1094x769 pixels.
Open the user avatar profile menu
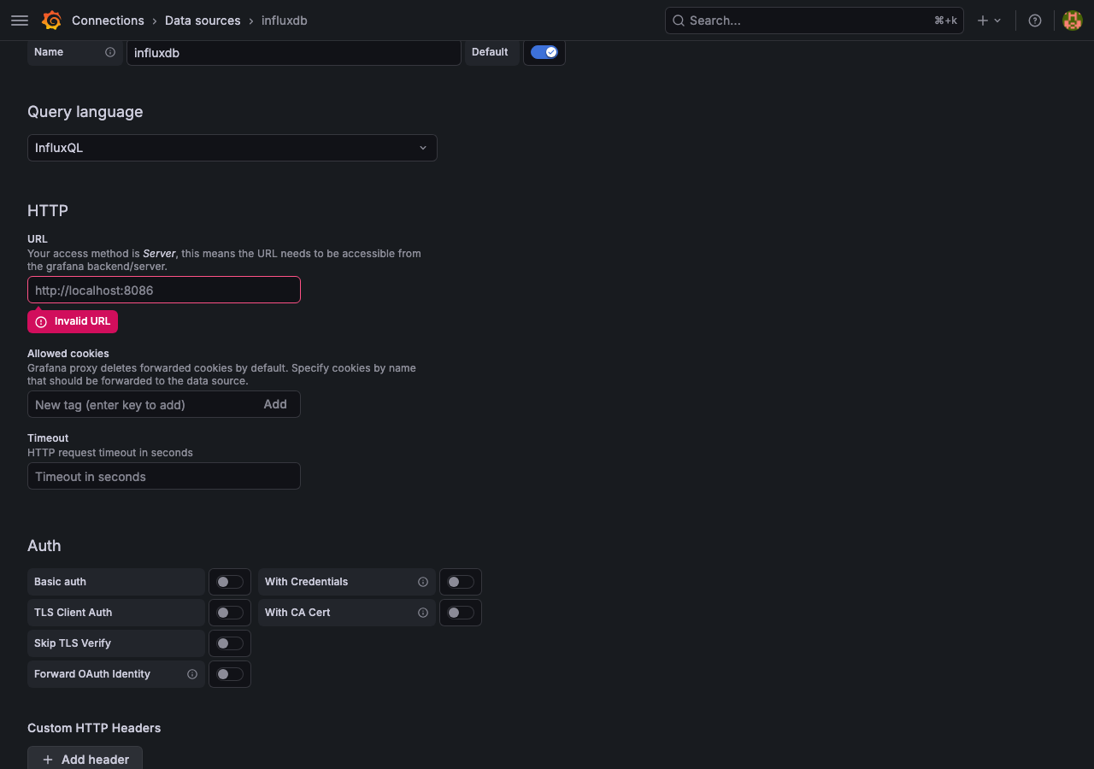(1073, 21)
